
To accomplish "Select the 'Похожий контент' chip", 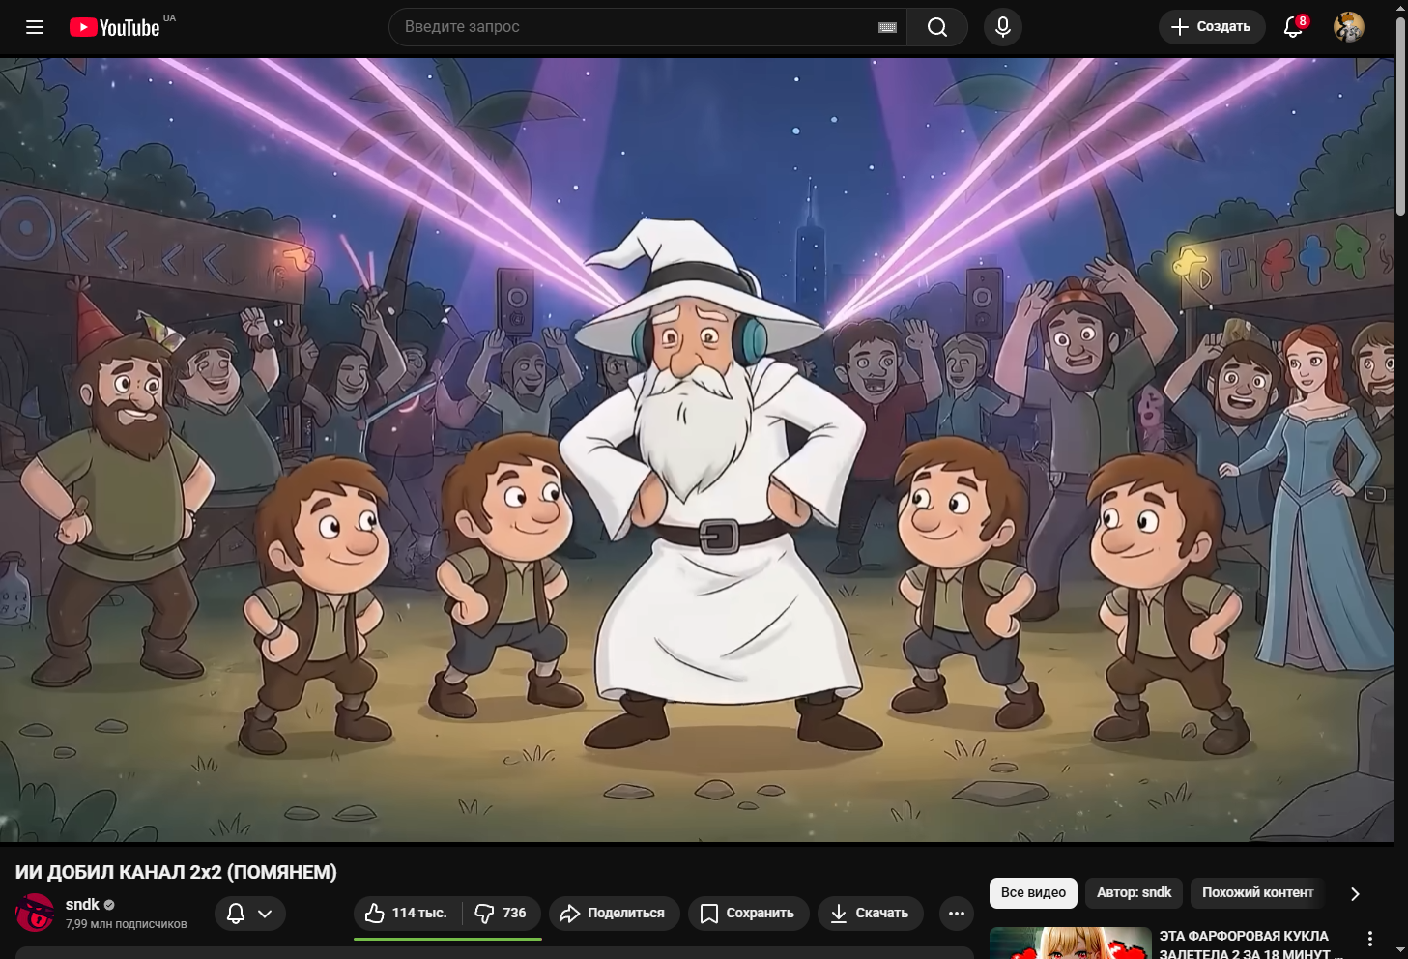I will (1257, 892).
